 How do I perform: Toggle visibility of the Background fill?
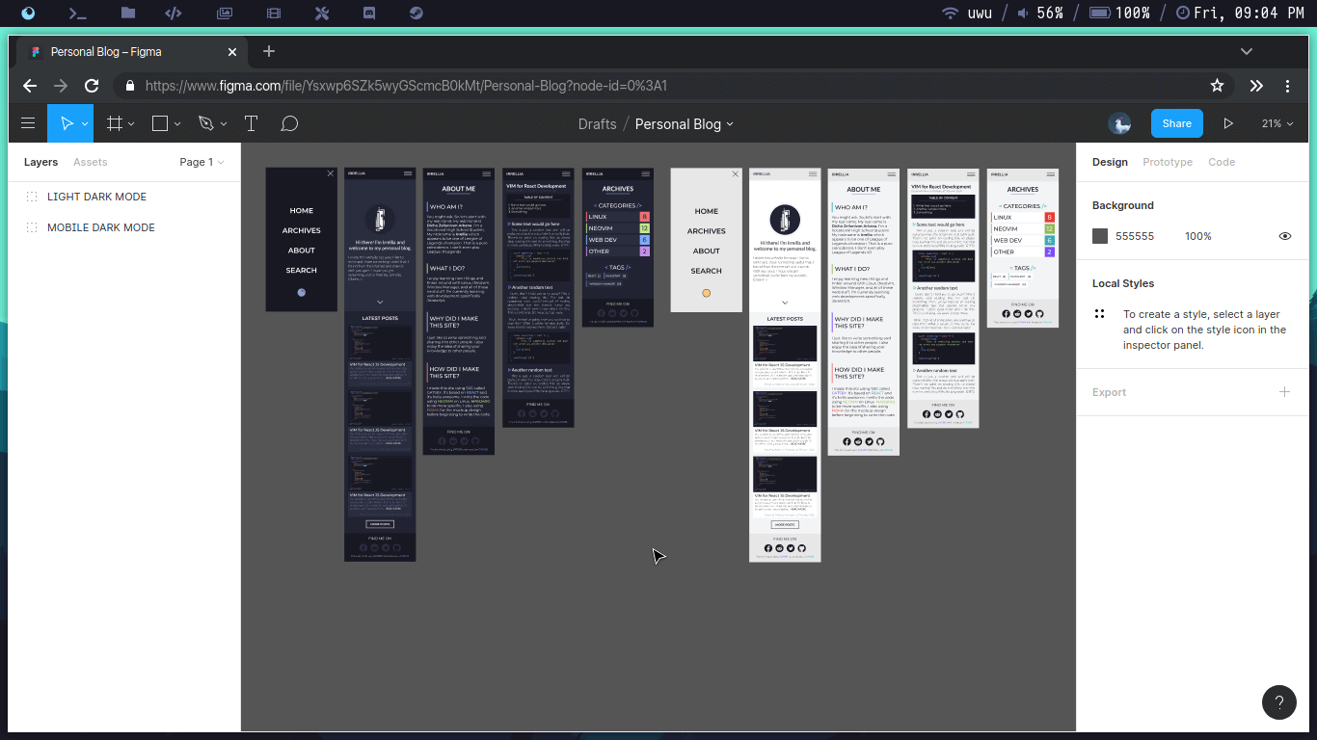[1285, 236]
